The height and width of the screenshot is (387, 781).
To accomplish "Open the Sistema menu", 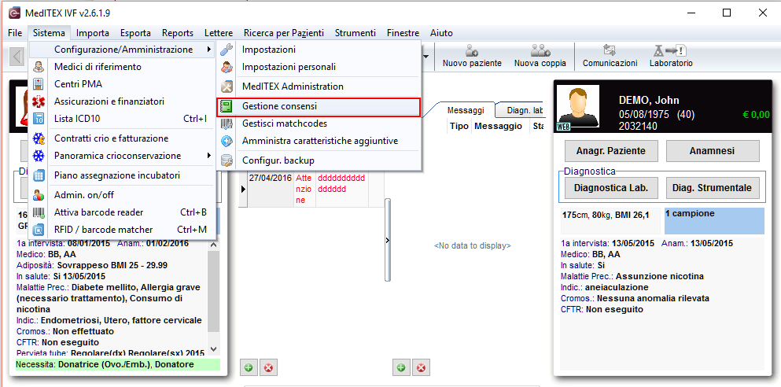I will click(49, 33).
